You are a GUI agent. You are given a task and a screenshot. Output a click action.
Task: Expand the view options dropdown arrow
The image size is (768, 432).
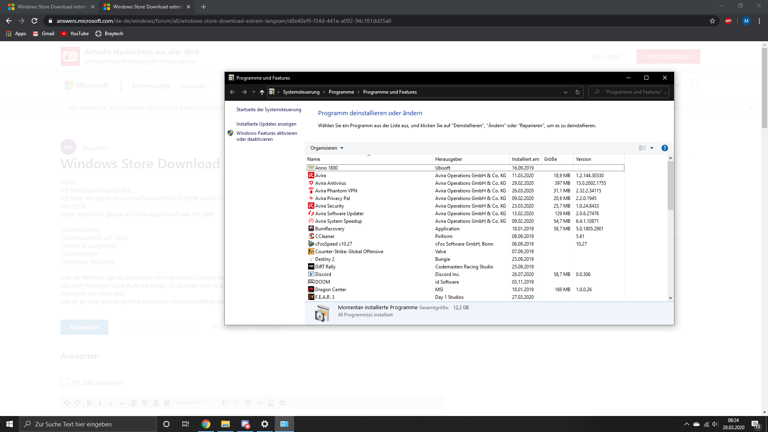click(x=652, y=148)
